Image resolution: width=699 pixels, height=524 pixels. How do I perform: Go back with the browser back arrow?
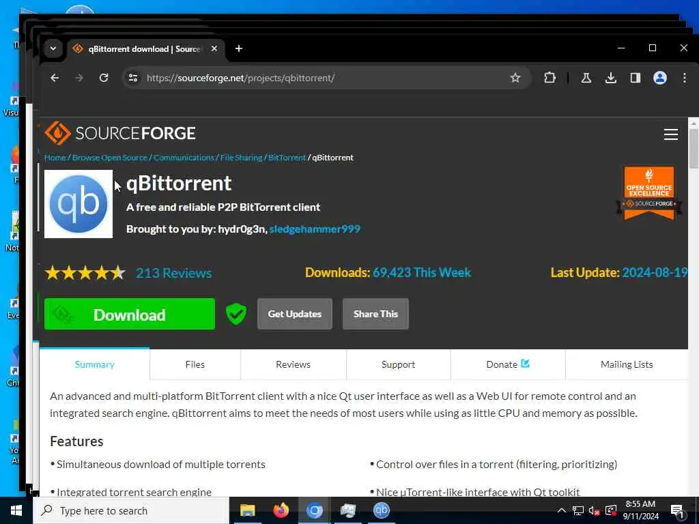[x=55, y=78]
